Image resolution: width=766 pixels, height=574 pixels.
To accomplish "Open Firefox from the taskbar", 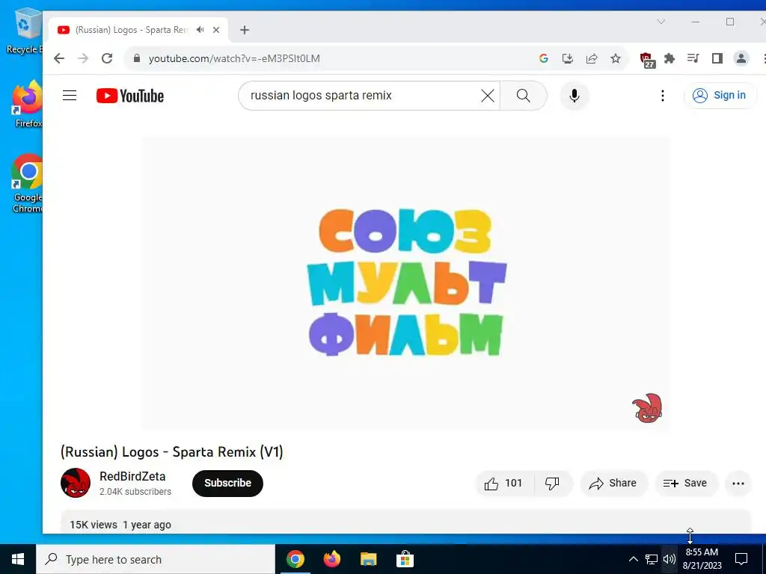I will click(x=331, y=559).
